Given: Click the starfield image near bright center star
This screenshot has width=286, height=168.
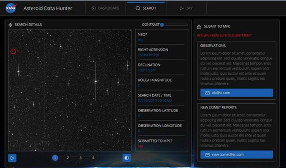Looking at the screenshot, I should point(95,81).
